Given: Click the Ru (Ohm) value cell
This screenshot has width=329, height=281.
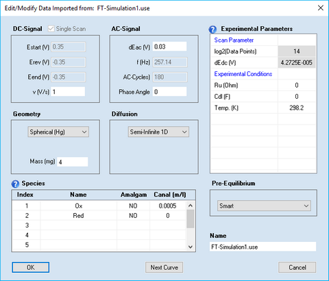Looking at the screenshot, I should point(297,85).
